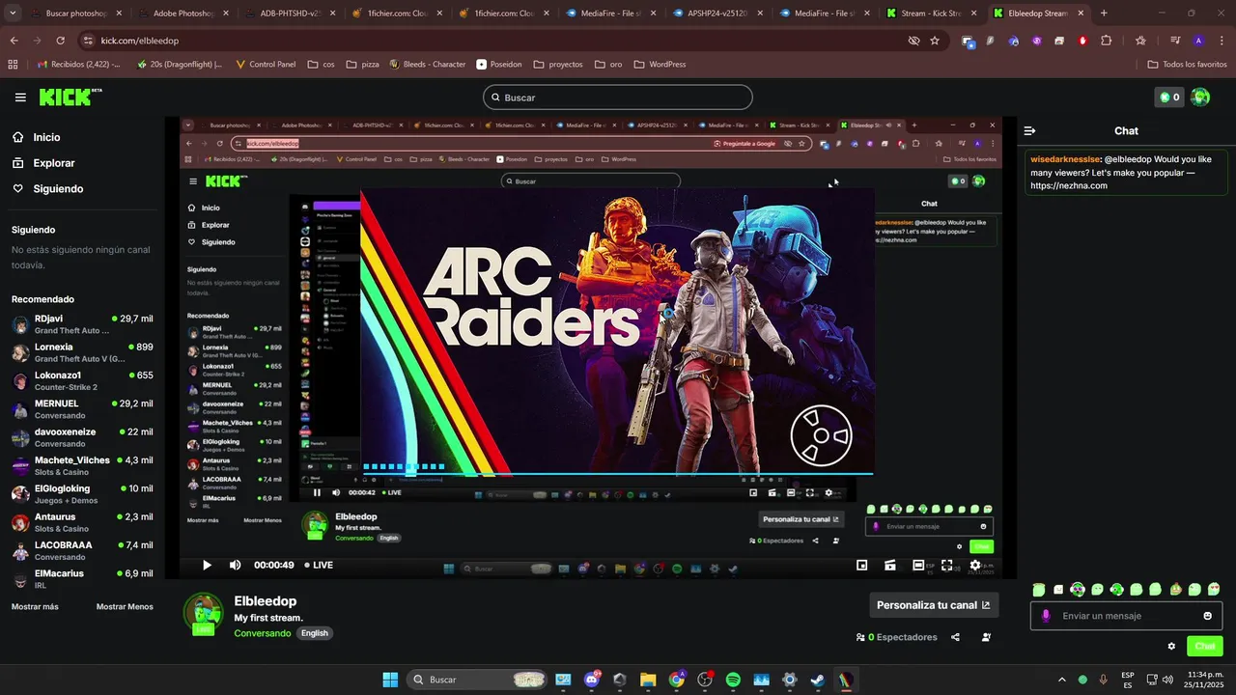Expand the list with Mostrar más
This screenshot has height=695, width=1236.
(x=35, y=606)
